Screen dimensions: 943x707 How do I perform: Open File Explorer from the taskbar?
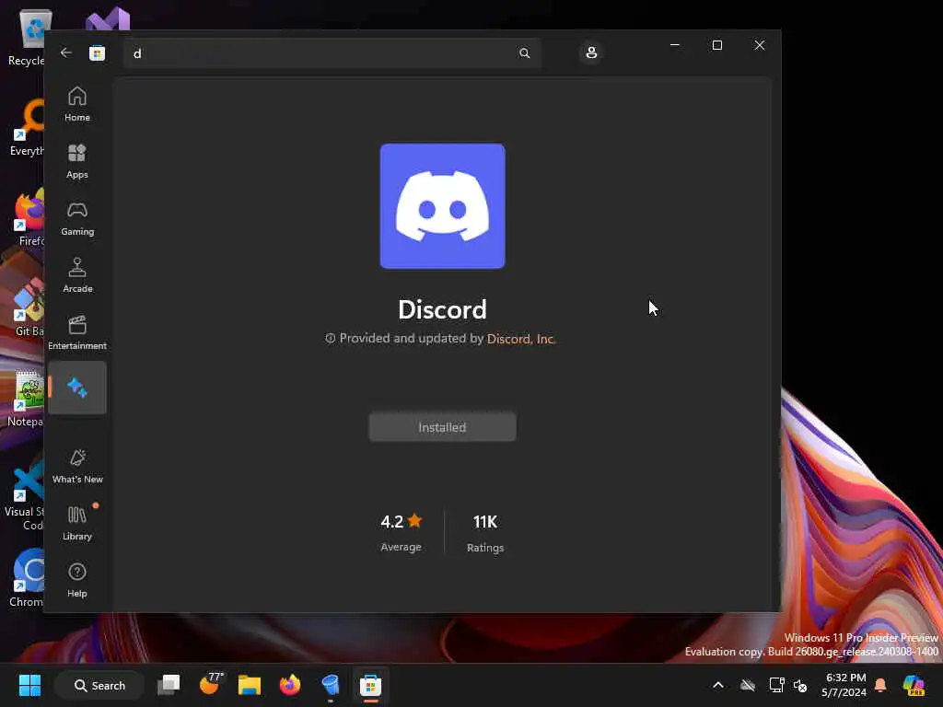249,685
